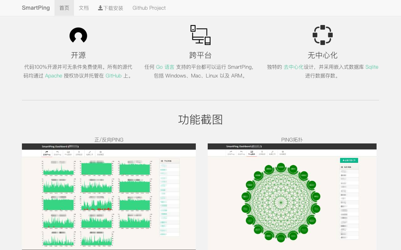Open the PING拓扑 topology screenshot
The image size is (401, 250).
tap(292, 197)
